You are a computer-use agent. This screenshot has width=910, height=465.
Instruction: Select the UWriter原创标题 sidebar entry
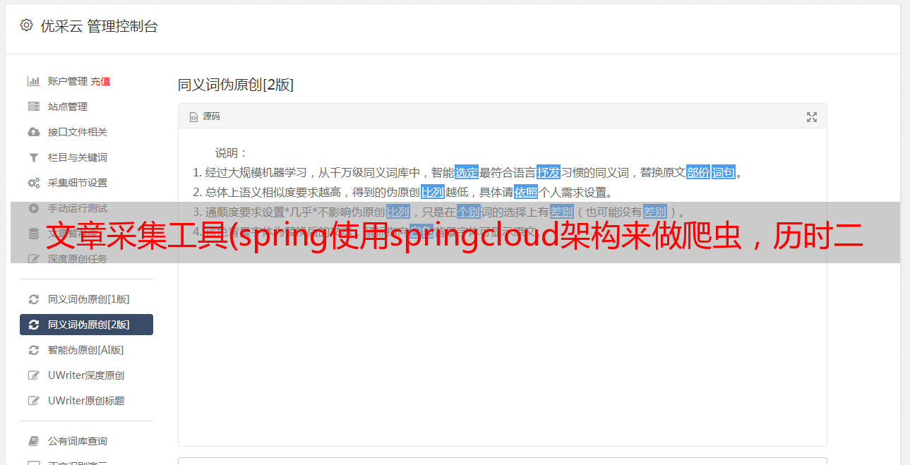(x=86, y=401)
